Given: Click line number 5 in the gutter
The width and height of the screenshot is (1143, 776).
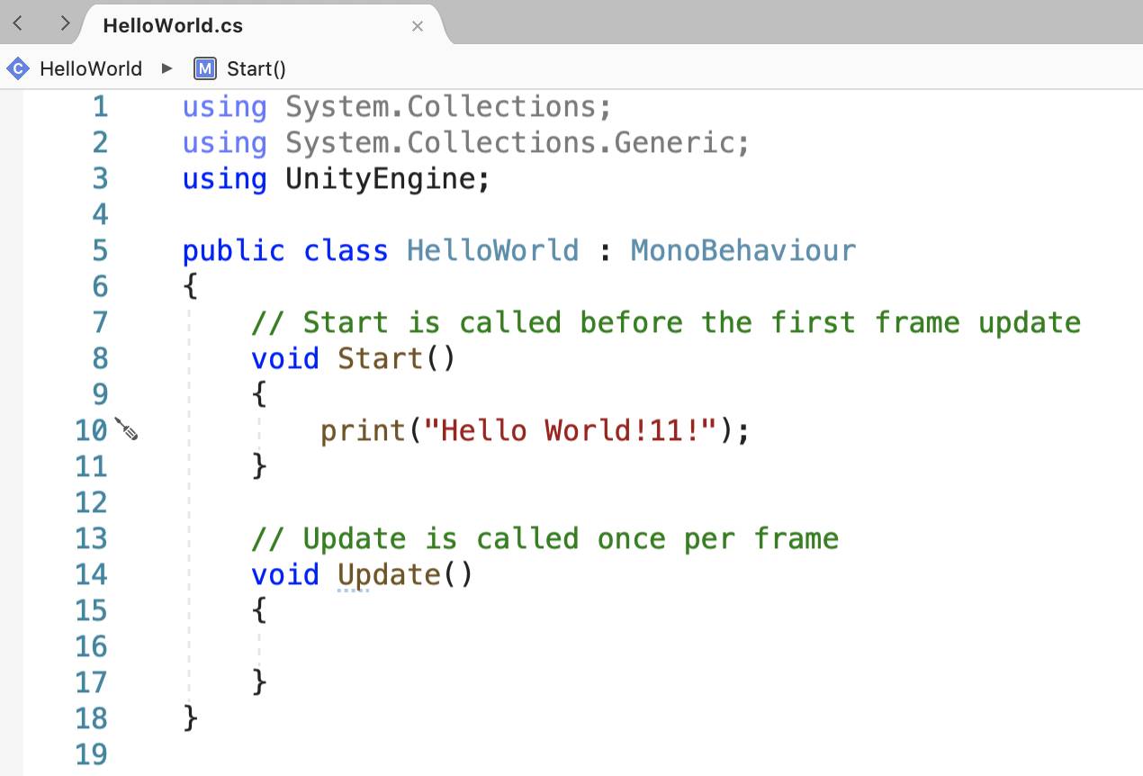Looking at the screenshot, I should click(100, 250).
